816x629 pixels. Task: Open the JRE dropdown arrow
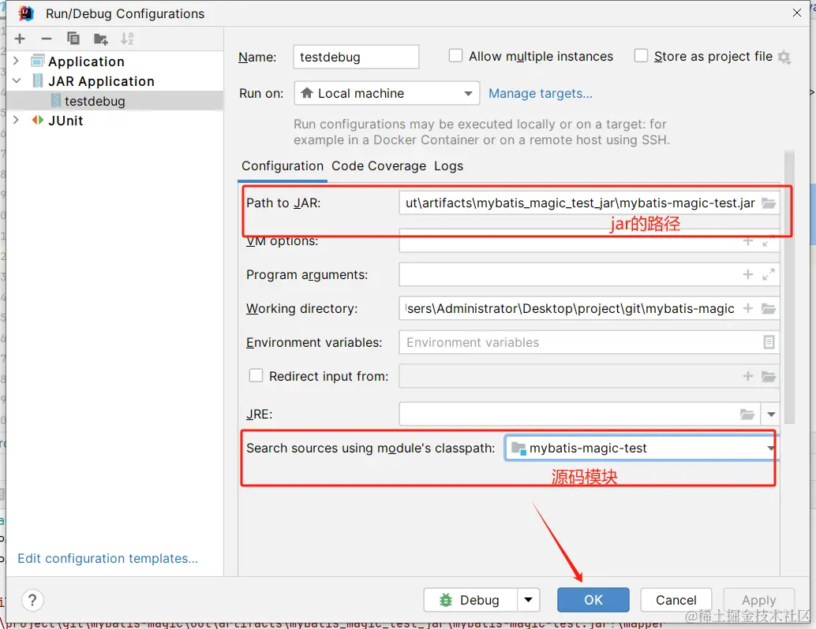(771, 415)
